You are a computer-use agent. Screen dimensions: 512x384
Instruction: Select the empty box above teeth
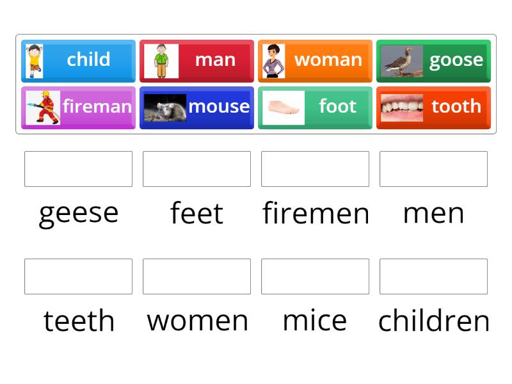(x=78, y=276)
